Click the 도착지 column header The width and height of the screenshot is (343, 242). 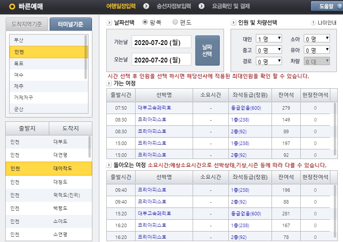click(x=71, y=128)
